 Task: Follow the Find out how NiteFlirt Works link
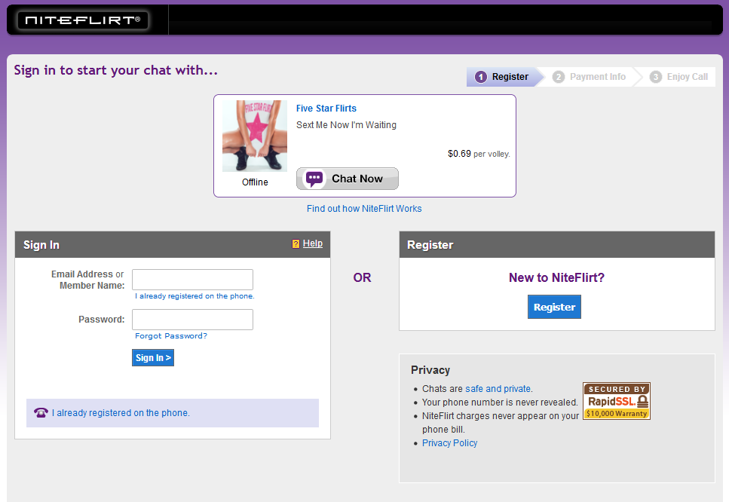364,209
